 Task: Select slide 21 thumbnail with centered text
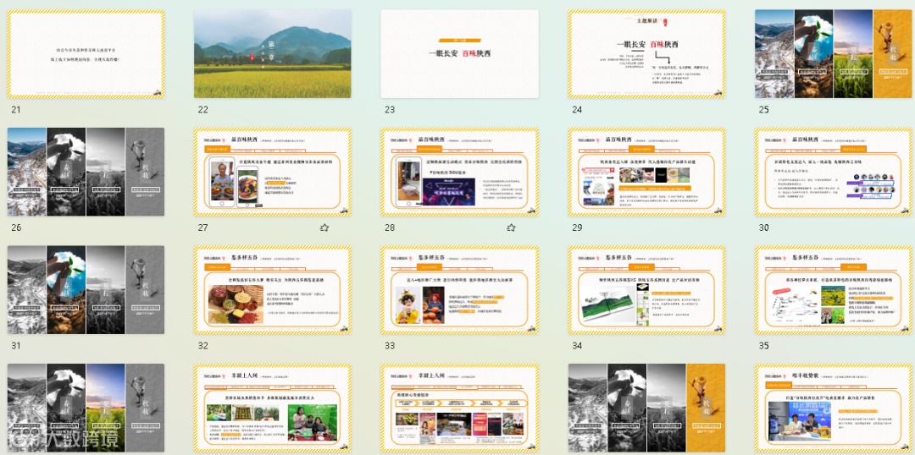tap(86, 53)
